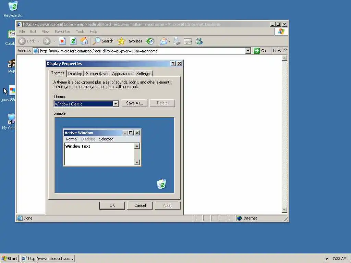Click the Internet zone globe icon in status bar
351x263 pixels.
[239, 218]
